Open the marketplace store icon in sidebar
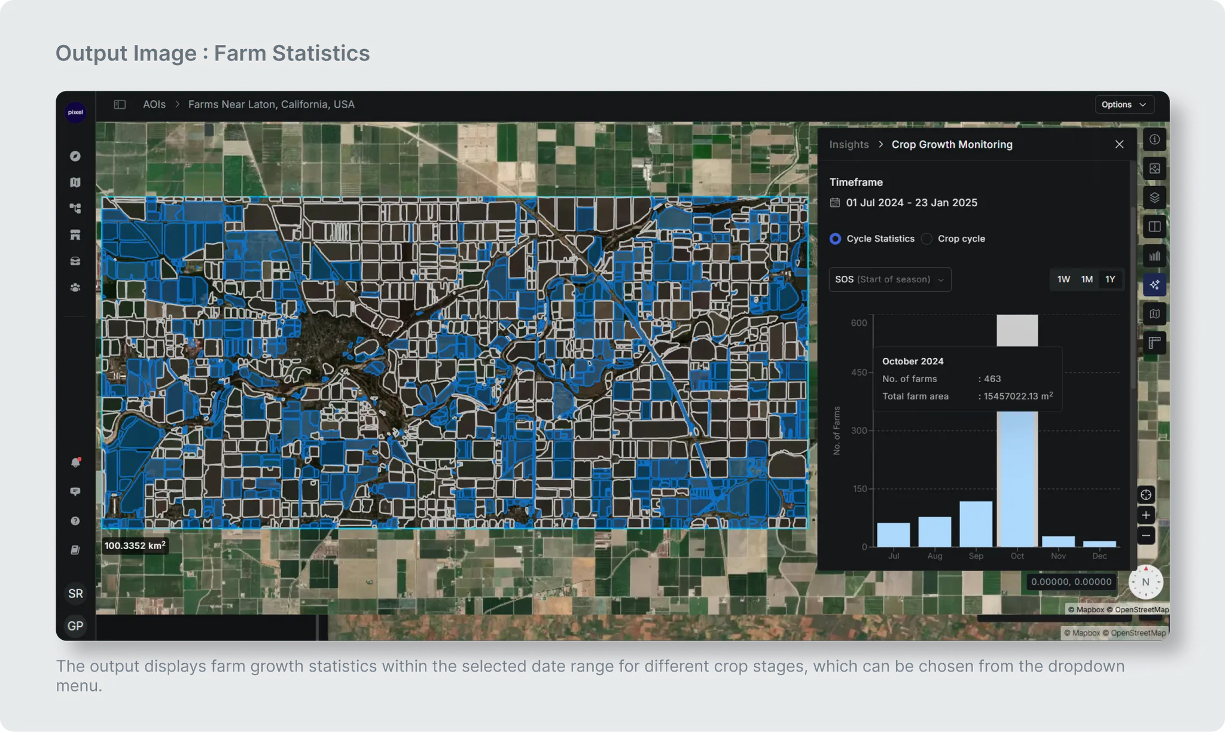This screenshot has width=1225, height=732. [75, 234]
